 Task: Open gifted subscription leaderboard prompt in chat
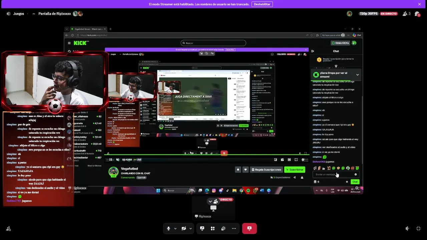point(336,60)
